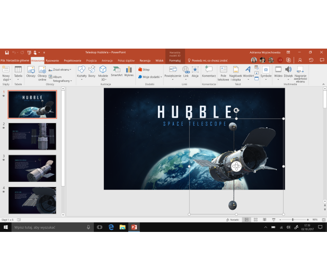Open the Powiększenie zoom options
The height and width of the screenshot is (280, 327).
point(173,73)
